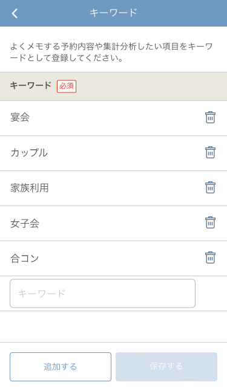Remove 家族利用 using its trash icon

click(x=210, y=187)
